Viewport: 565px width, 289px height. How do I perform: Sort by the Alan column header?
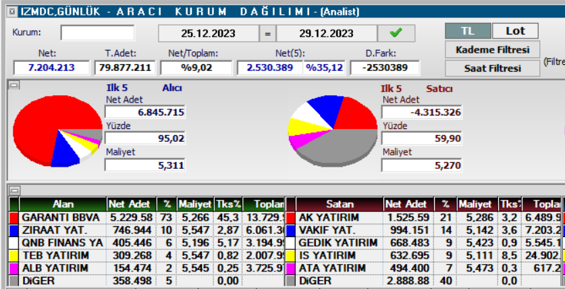(x=63, y=205)
